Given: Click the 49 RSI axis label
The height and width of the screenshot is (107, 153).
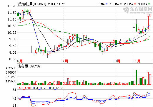Looking at the screenshot, I should pyautogui.click(x=14, y=98).
